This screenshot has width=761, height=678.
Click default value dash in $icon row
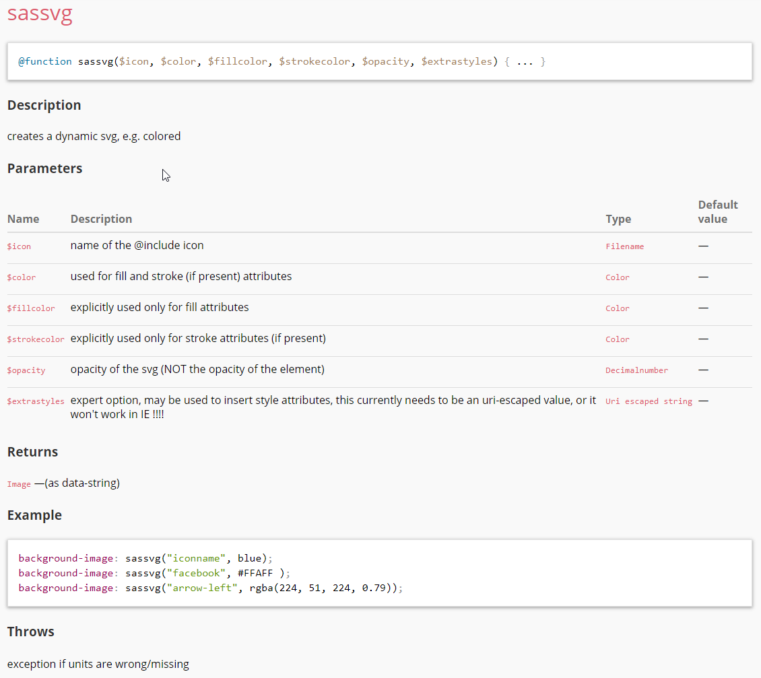pos(703,246)
